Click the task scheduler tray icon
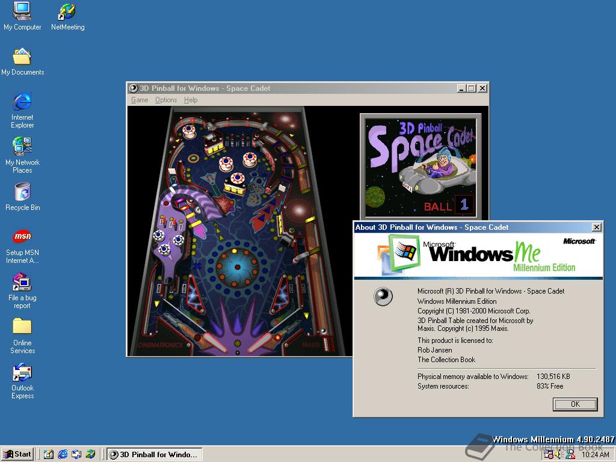Viewport: 616px width, 462px height. tap(549, 455)
